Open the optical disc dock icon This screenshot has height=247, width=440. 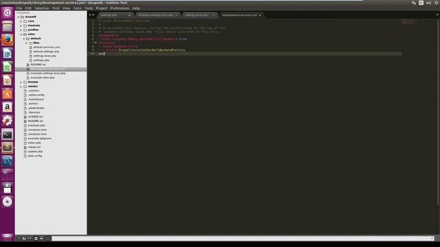tap(8, 202)
